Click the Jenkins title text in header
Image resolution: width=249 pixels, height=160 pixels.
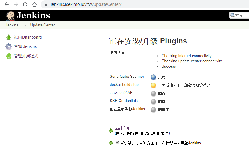point(33,15)
